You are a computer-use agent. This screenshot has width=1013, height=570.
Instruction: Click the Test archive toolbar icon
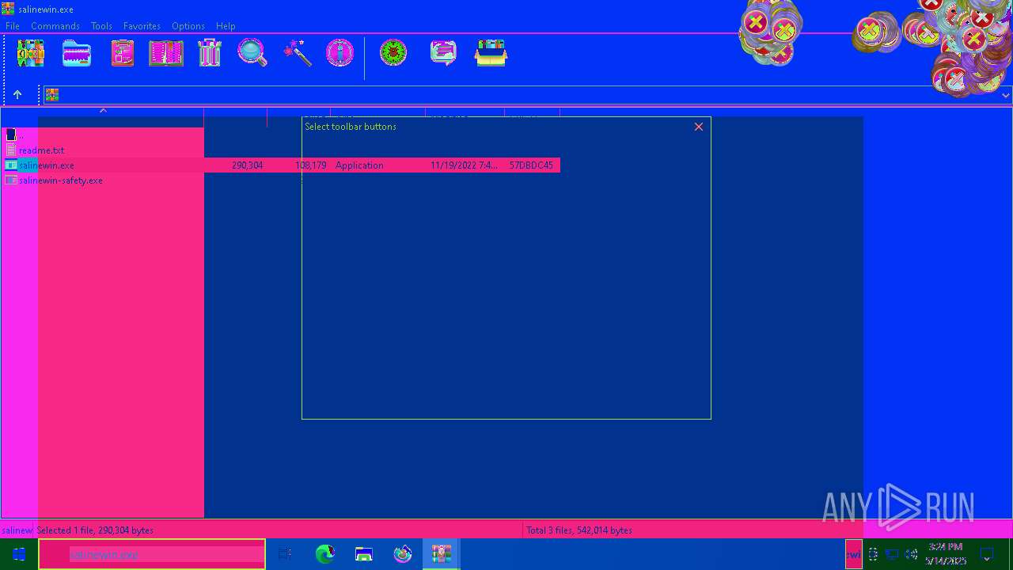coord(122,53)
